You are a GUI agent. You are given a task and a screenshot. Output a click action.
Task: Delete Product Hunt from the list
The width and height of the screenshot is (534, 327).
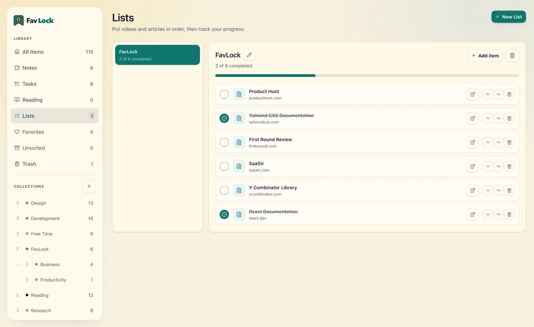click(x=509, y=94)
